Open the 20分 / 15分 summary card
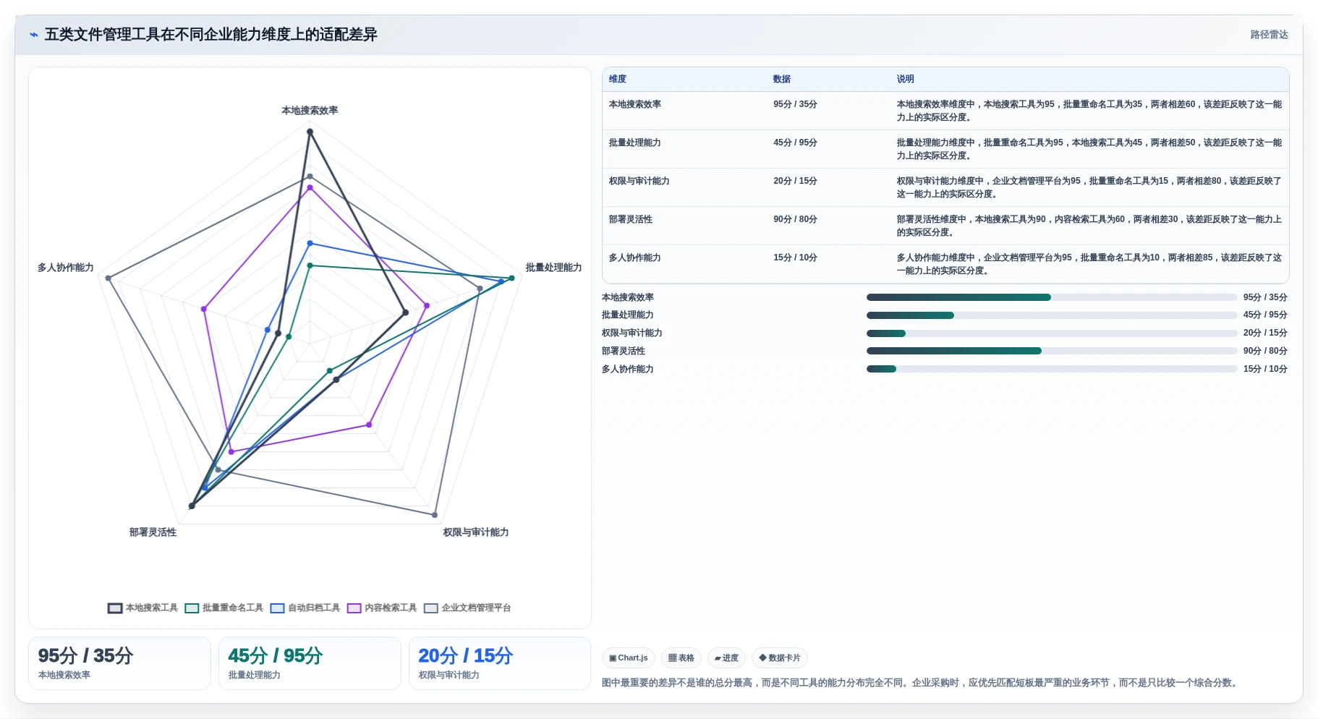The width and height of the screenshot is (1318, 719). pyautogui.click(x=500, y=663)
